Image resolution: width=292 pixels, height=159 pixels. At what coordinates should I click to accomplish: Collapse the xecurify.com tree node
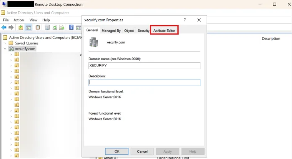click(5, 49)
